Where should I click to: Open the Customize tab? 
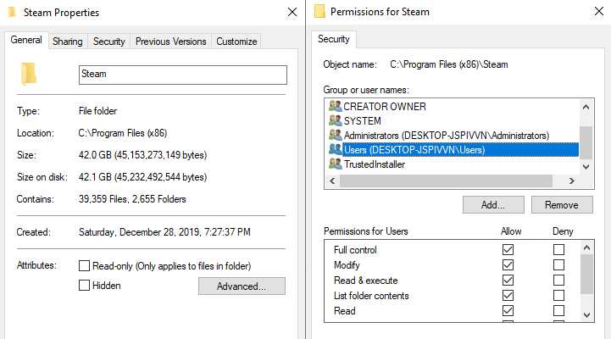236,42
